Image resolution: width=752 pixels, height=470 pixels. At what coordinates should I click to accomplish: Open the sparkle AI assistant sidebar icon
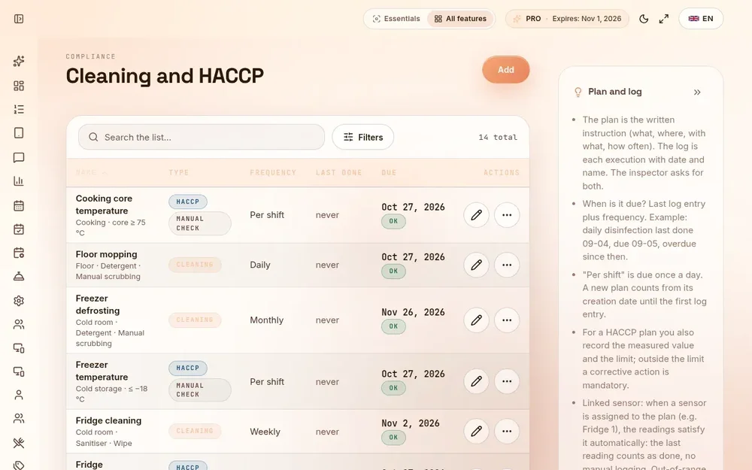click(x=19, y=61)
